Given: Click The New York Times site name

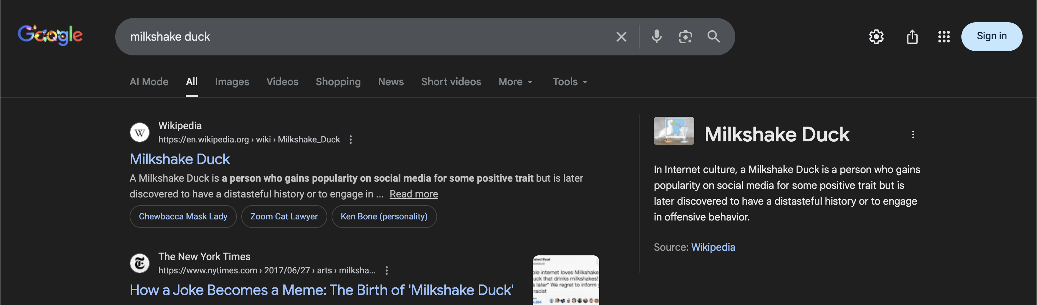Looking at the screenshot, I should point(204,256).
